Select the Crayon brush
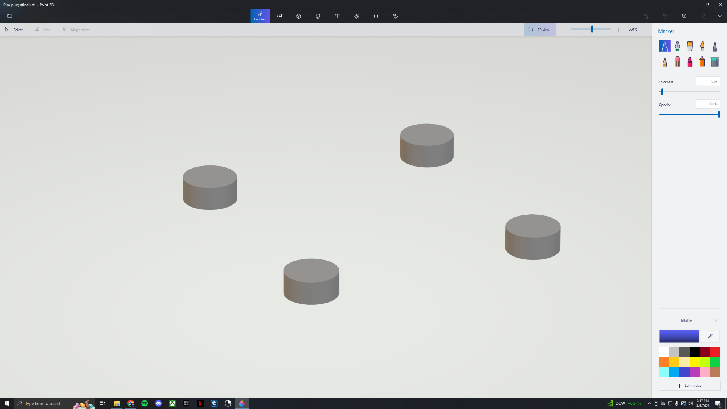 [x=690, y=61]
